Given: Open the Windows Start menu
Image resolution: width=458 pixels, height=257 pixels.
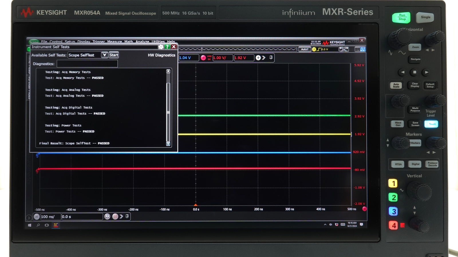Looking at the screenshot, I should pyautogui.click(x=29, y=225).
